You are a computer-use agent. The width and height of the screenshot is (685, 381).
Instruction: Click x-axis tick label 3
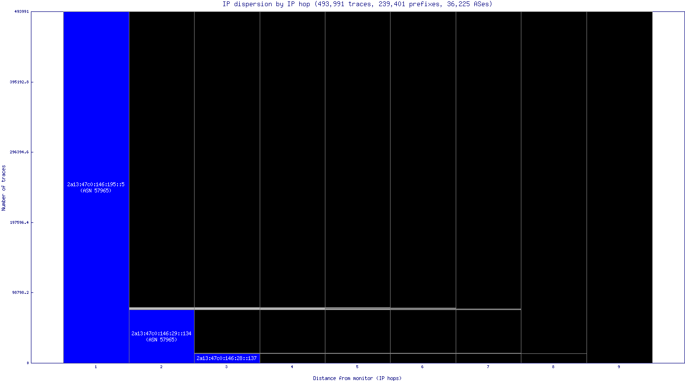coord(226,367)
